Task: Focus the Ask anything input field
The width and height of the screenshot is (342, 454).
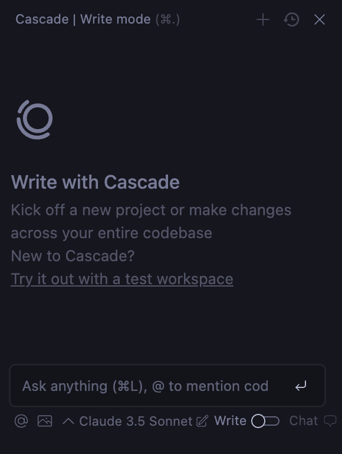Action: click(x=167, y=386)
